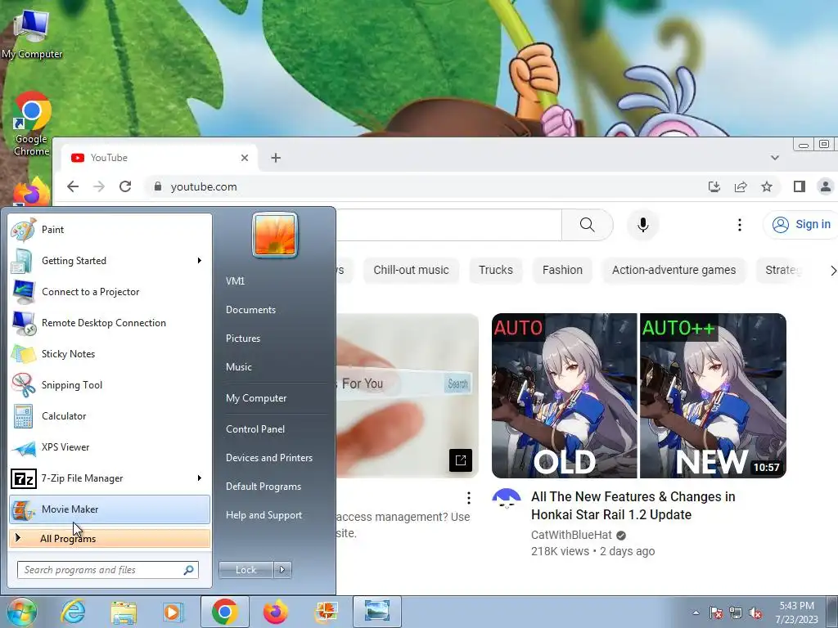Open Chrome tab search chevron
The height and width of the screenshot is (628, 838).
774,158
